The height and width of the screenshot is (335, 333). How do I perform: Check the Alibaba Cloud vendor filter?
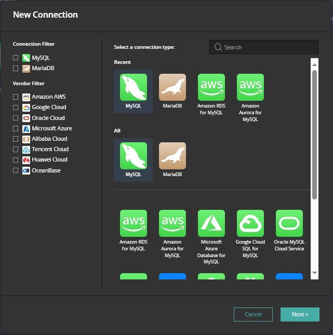16,139
